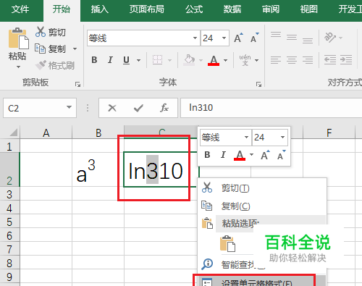Open the clipboard group dialog launcher
Image resolution: width=362 pixels, height=286 pixels.
coord(77,84)
